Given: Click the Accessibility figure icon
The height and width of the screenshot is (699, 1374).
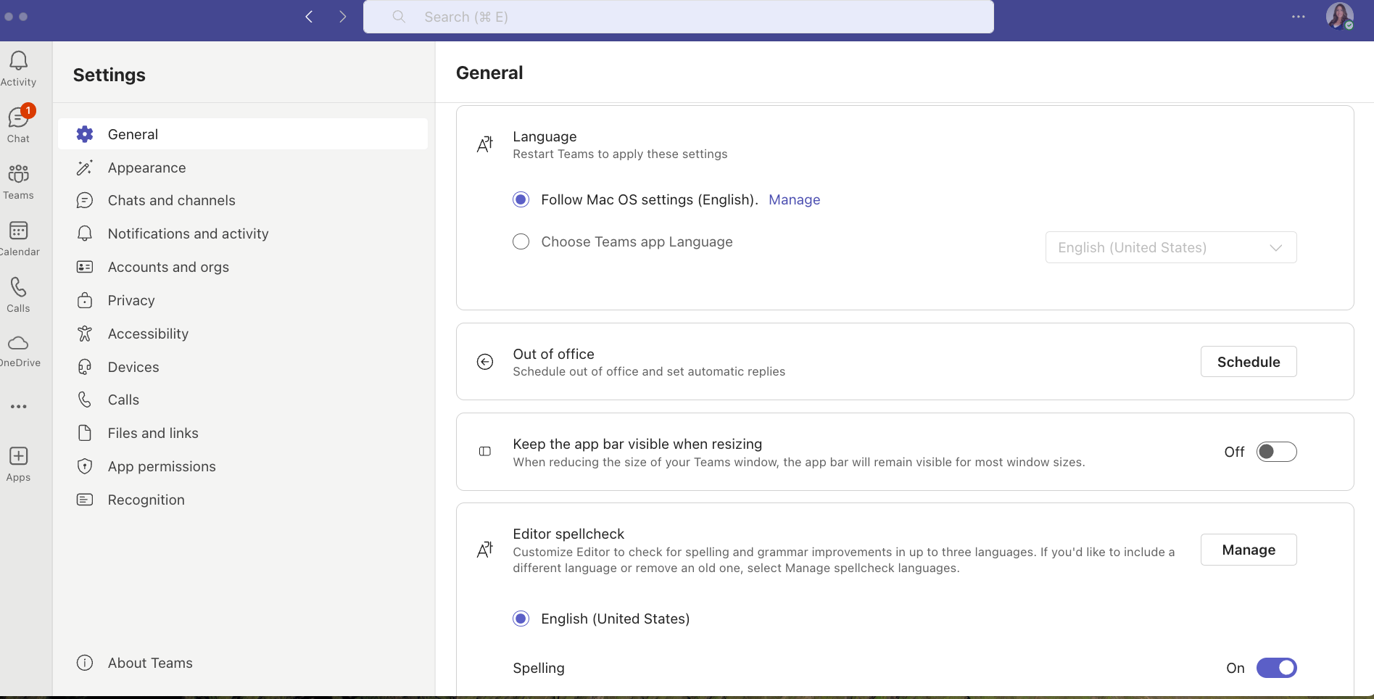Looking at the screenshot, I should [85, 334].
